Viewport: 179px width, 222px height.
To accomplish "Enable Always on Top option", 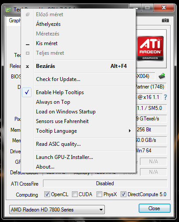I will (x=78, y=102).
